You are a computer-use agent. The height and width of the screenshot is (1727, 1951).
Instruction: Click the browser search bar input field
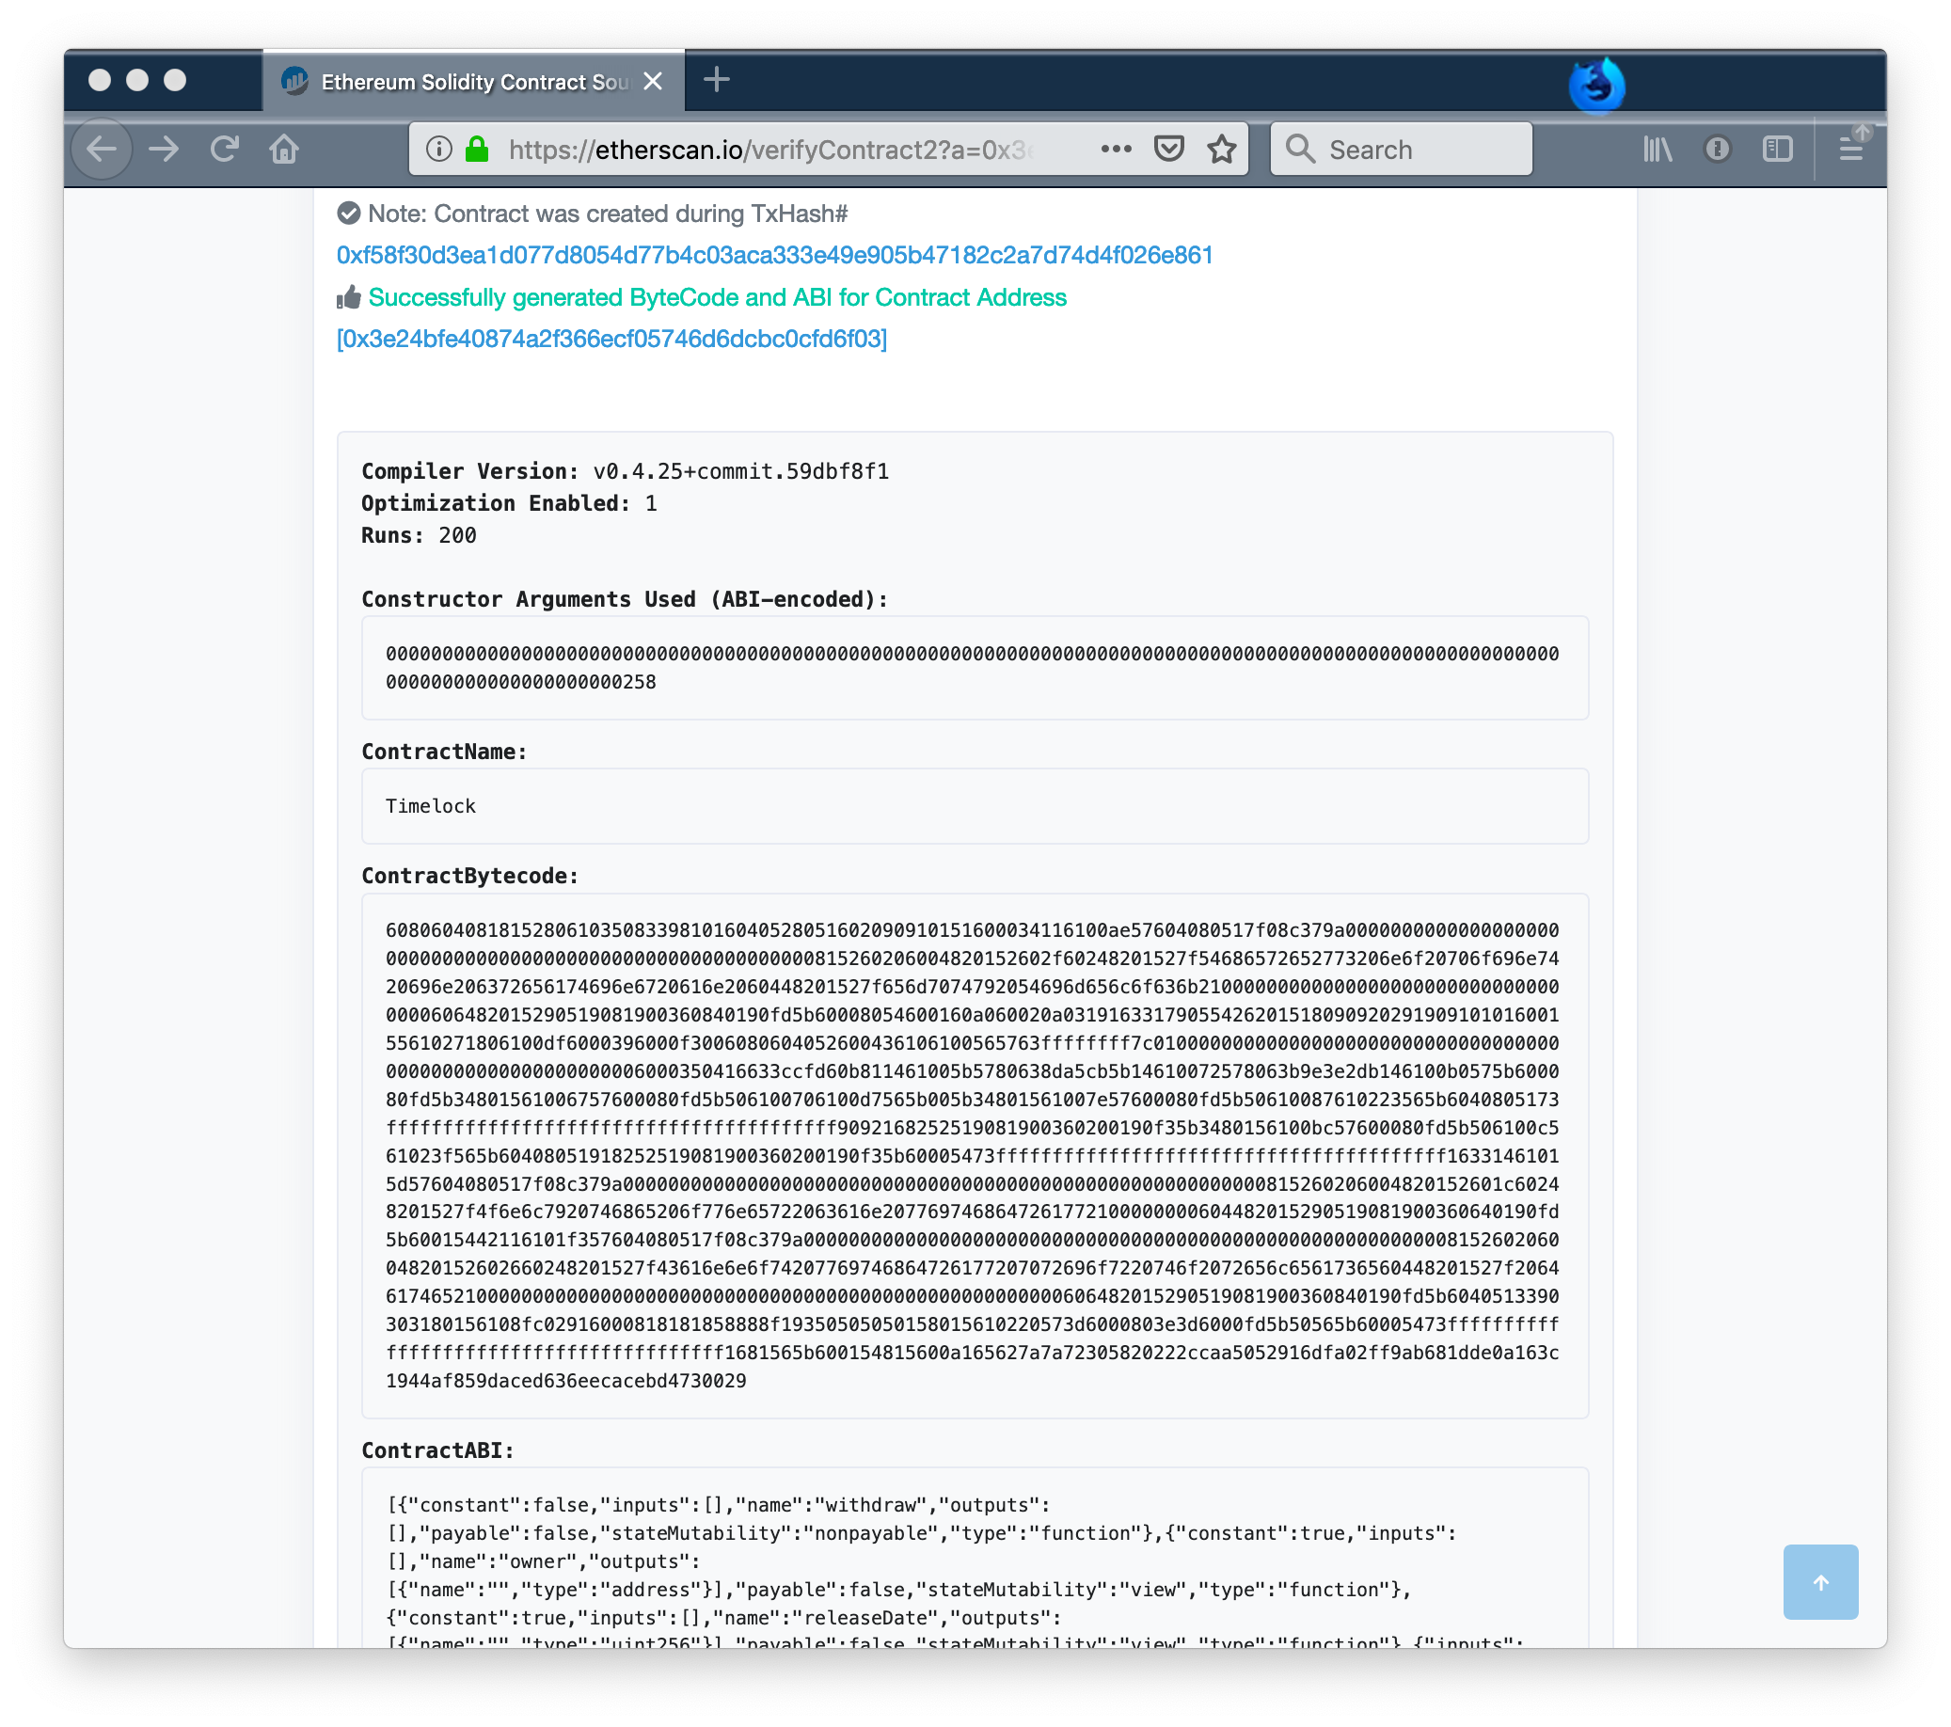(x=1401, y=149)
